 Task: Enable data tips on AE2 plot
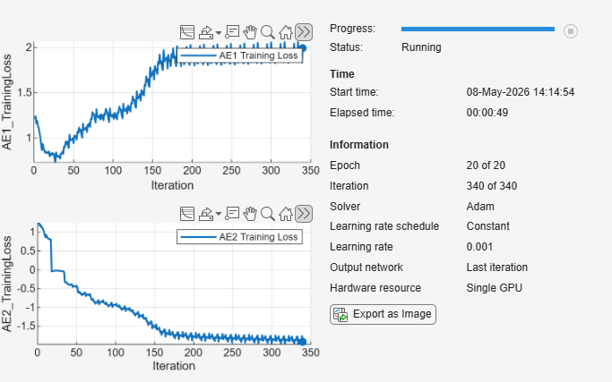click(232, 214)
